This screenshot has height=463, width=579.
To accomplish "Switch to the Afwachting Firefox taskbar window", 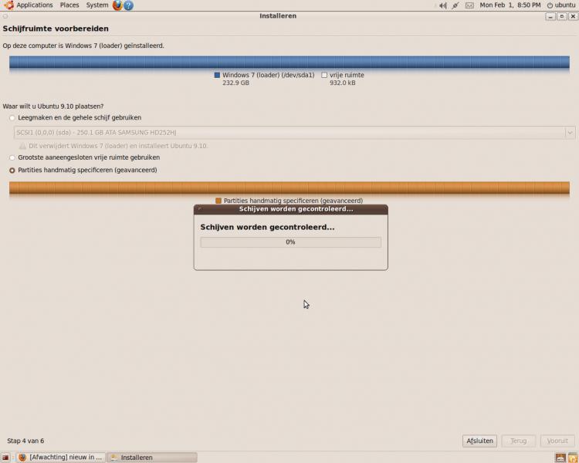I will [x=60, y=458].
